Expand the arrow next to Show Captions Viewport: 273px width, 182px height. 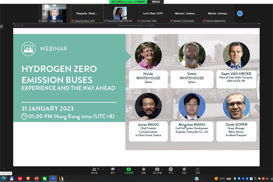(163, 168)
